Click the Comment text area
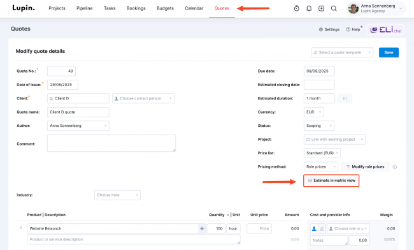Screen dimensions: 414x250 111,143
